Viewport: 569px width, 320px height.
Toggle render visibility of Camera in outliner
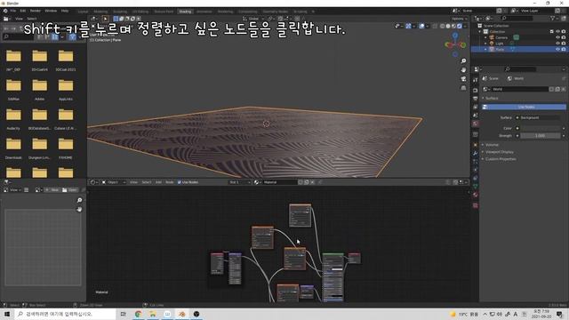[564, 37]
